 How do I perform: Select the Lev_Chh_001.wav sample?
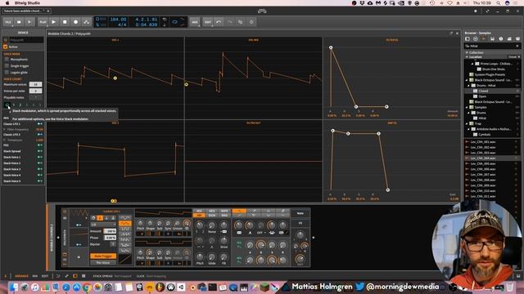491,142
